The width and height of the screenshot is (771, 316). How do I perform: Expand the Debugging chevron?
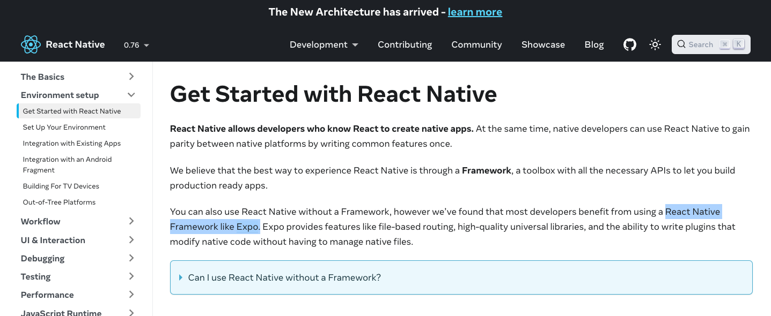point(131,258)
